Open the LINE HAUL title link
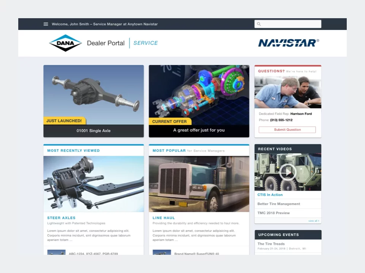 click(163, 218)
